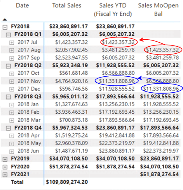The width and height of the screenshot is (183, 190).
Task: Expand the 2017 Aug month row
Action: pos(11,50)
